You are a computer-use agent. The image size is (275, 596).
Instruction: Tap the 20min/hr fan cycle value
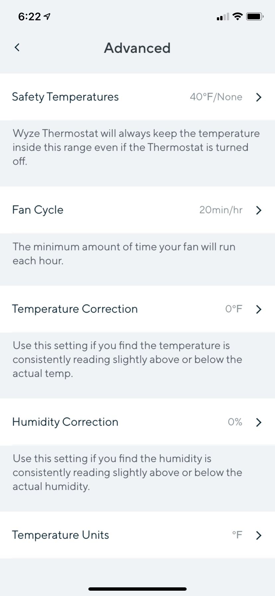coord(221,210)
